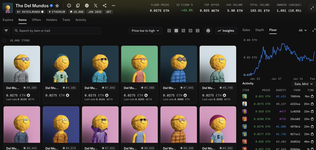Switch to compact grid view
The image size is (316, 150).
[x=176, y=31]
